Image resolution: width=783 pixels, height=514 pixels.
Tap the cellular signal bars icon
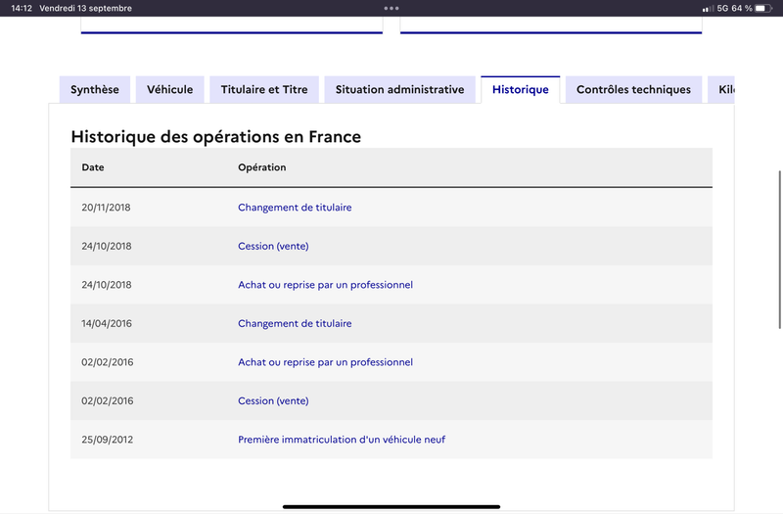click(708, 9)
